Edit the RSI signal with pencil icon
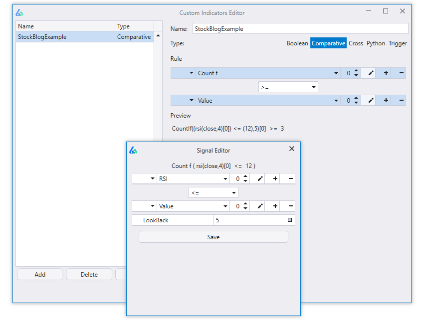The height and width of the screenshot is (323, 423). [260, 178]
